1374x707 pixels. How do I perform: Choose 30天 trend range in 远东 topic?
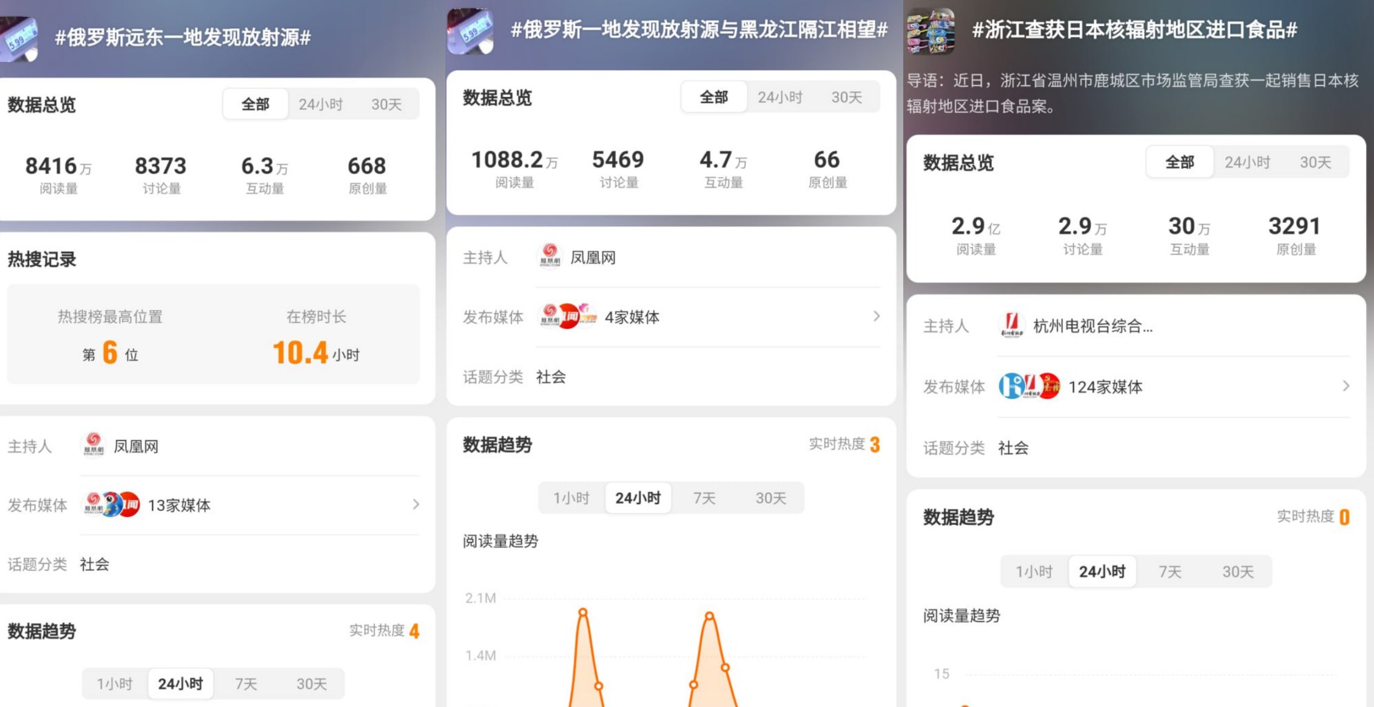[311, 684]
